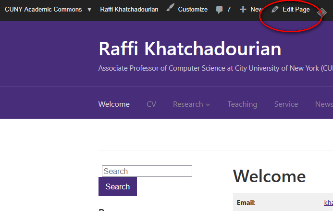Click the Edit Page pencil icon
This screenshot has height=211, width=333.
click(x=275, y=9)
